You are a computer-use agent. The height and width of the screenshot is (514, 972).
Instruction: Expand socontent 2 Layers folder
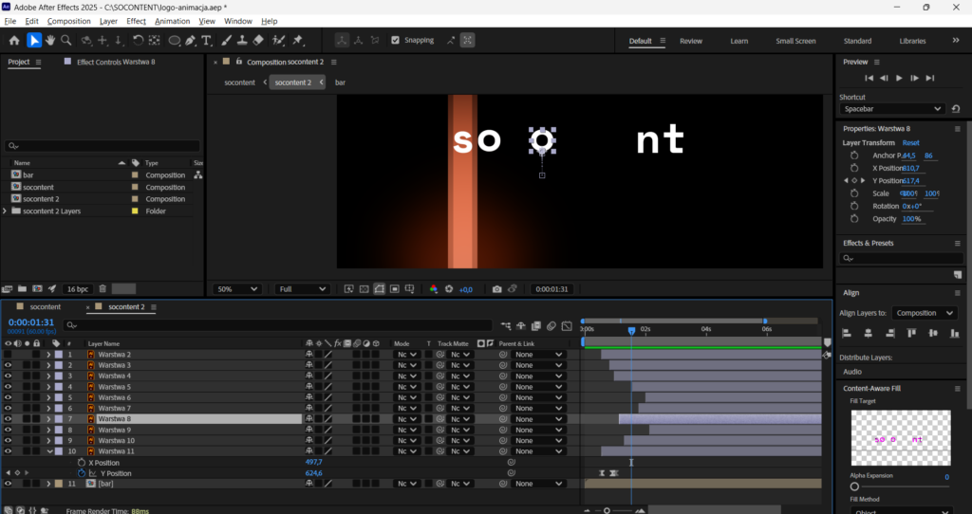click(x=5, y=211)
